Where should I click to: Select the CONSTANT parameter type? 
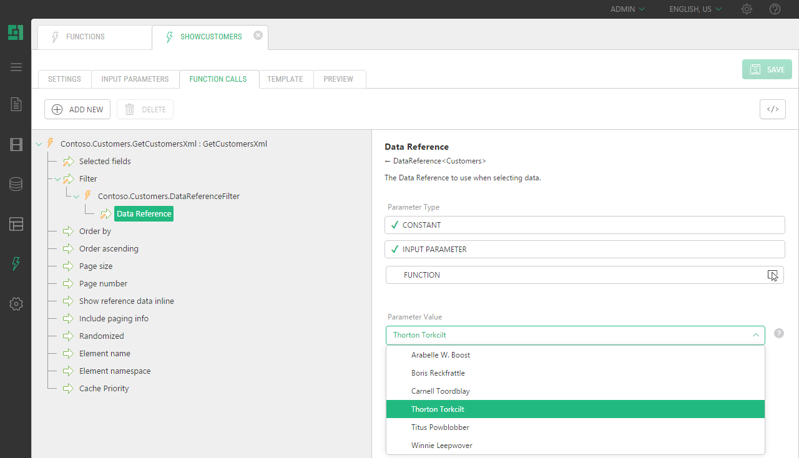pyautogui.click(x=585, y=225)
